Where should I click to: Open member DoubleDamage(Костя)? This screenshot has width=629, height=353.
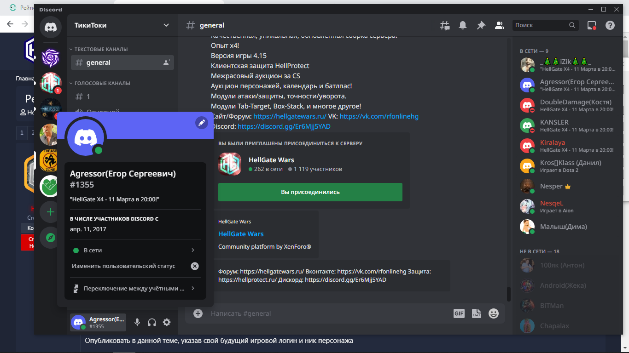pos(569,105)
